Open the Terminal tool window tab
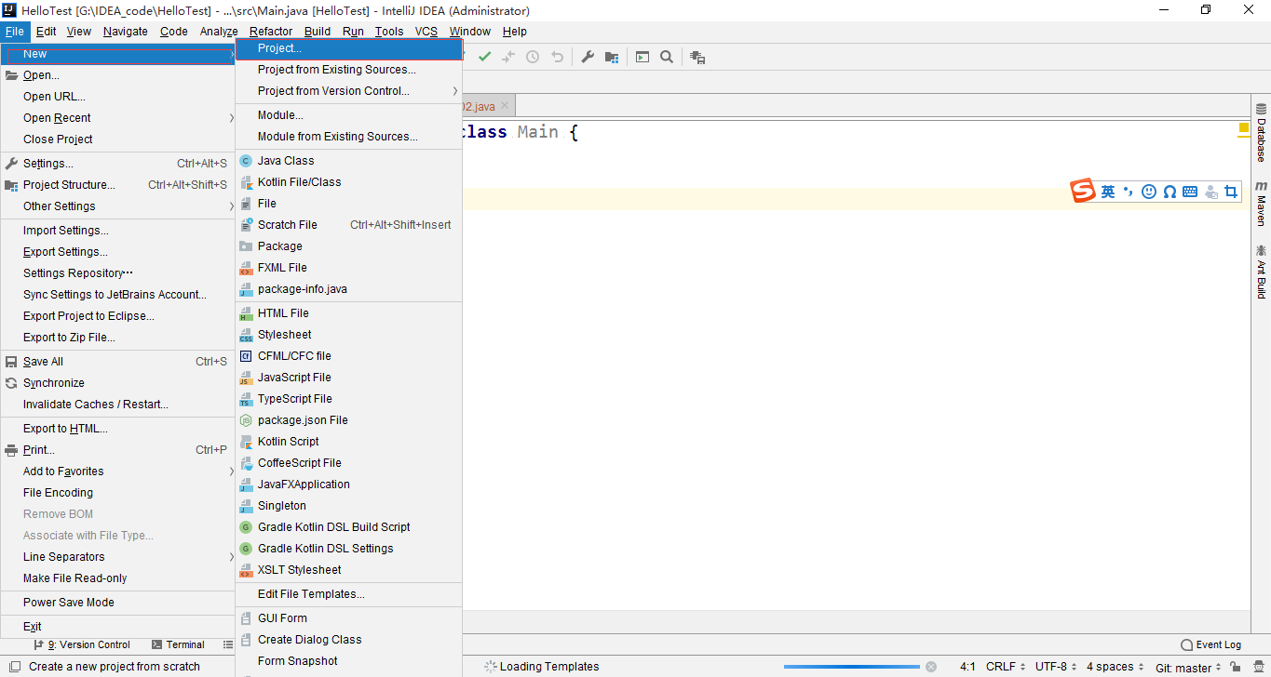1271x677 pixels. tap(178, 644)
